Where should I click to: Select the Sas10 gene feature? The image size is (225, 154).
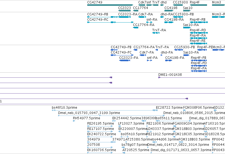[x=187, y=11]
